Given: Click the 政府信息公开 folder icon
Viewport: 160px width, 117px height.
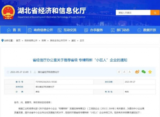Looking at the screenshot, I should point(30,30).
